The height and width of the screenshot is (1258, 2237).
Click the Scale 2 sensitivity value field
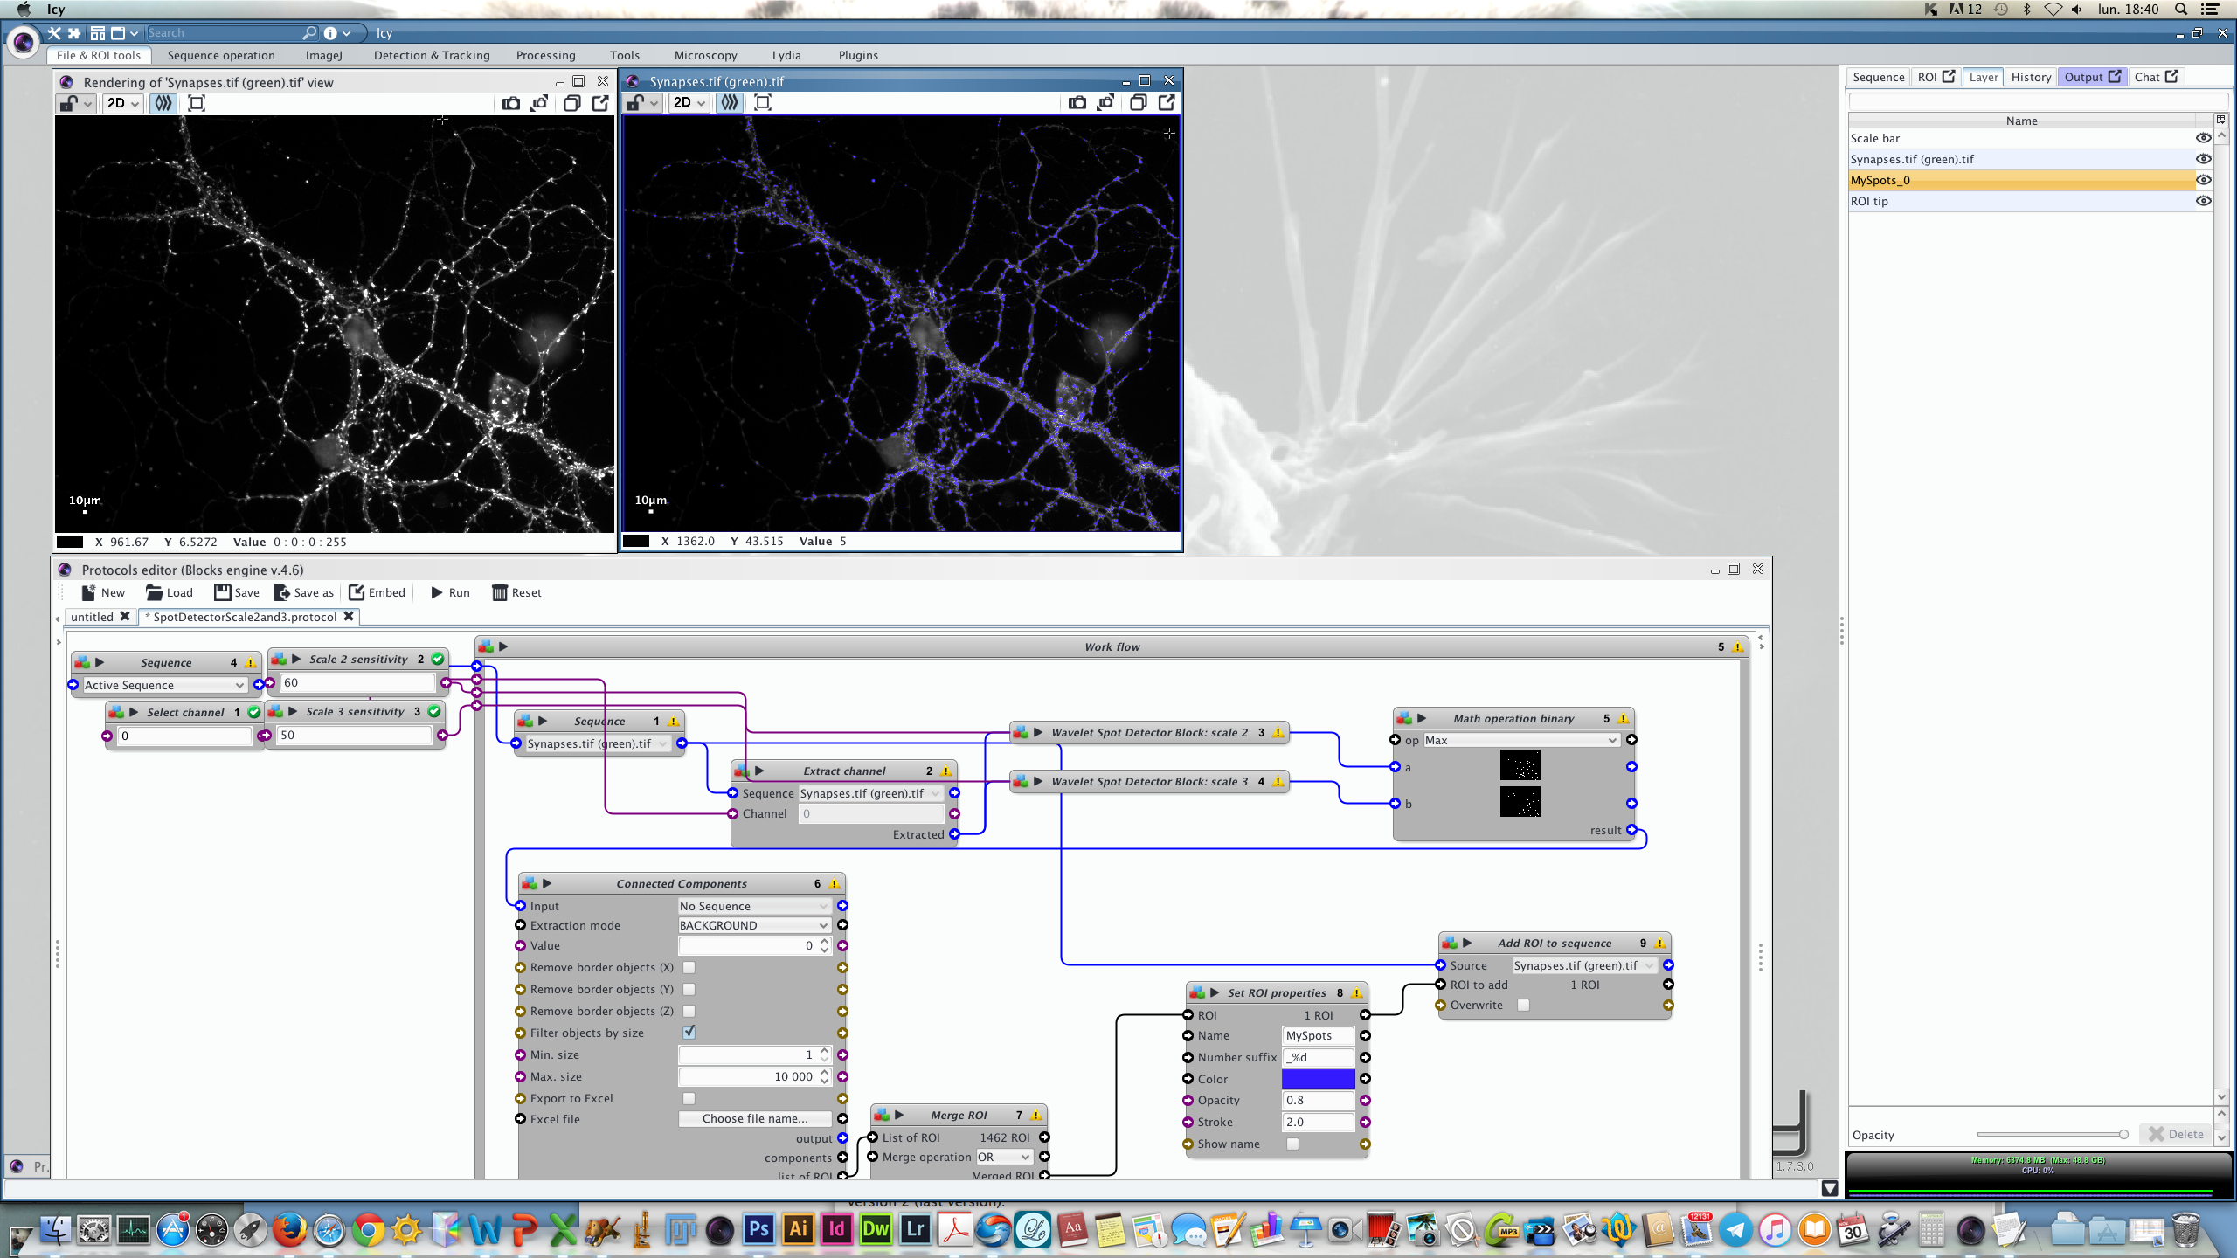click(357, 682)
